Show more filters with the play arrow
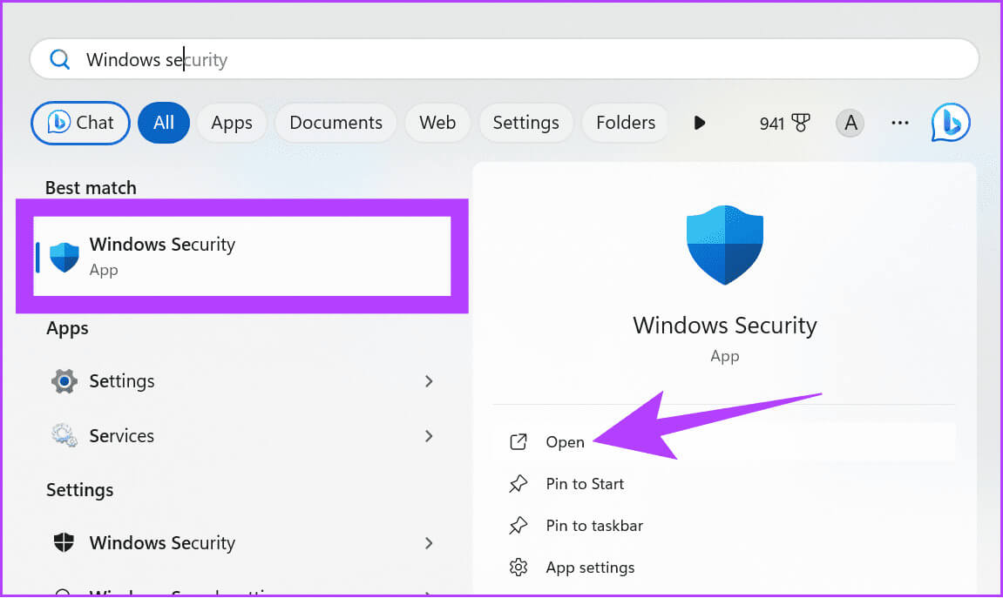 [700, 123]
